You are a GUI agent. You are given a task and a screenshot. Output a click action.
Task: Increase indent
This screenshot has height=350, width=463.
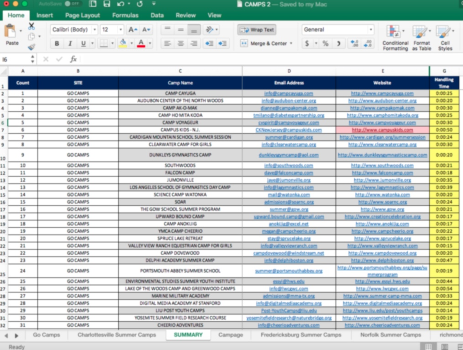pyautogui.click(x=222, y=44)
